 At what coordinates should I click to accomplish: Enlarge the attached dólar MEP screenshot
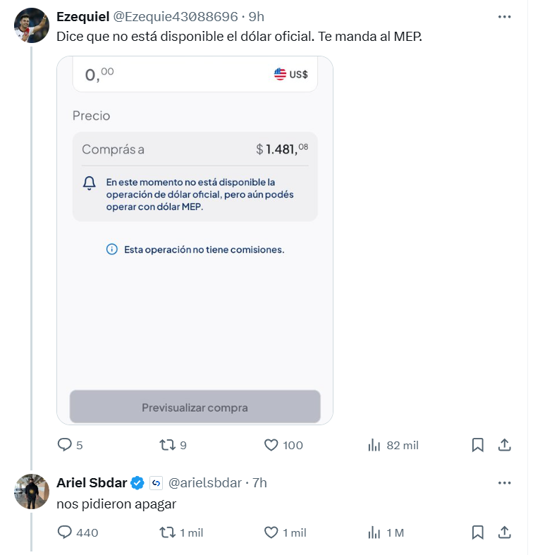pyautogui.click(x=195, y=240)
